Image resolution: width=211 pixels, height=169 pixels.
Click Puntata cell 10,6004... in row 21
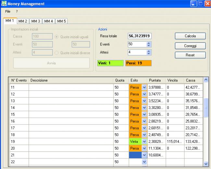coord(156,155)
